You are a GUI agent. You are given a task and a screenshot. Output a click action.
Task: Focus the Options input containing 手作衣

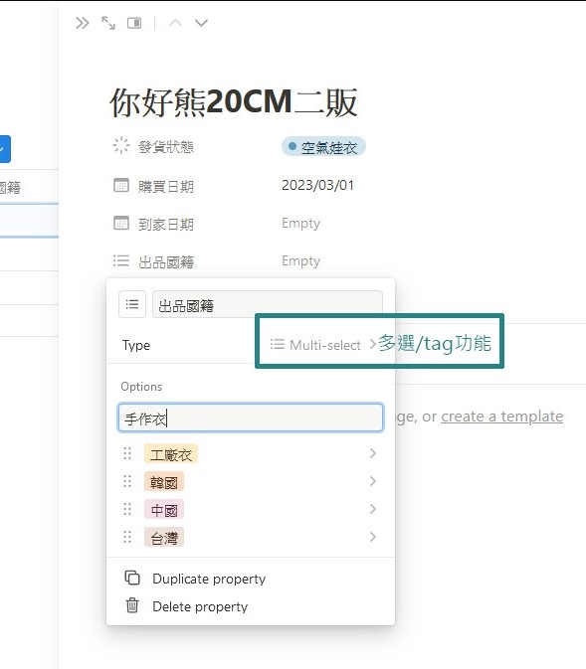[251, 418]
